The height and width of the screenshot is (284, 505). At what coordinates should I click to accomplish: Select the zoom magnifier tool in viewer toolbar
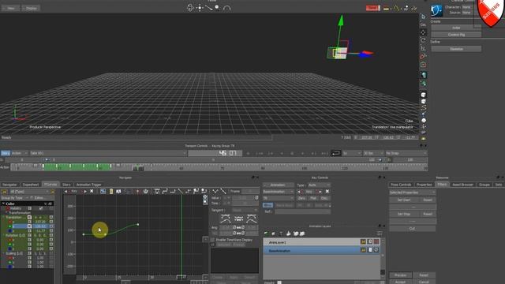(218, 8)
